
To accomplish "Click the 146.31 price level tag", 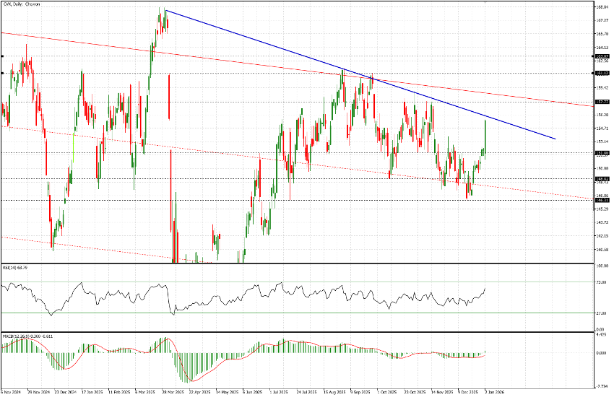I will point(602,200).
